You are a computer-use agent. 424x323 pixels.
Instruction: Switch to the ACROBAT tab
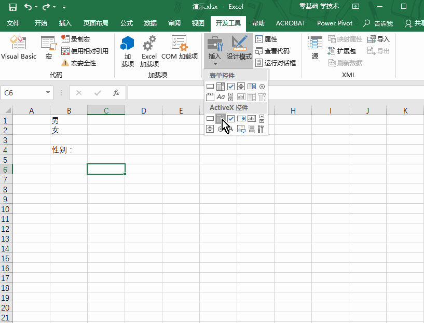coord(291,23)
